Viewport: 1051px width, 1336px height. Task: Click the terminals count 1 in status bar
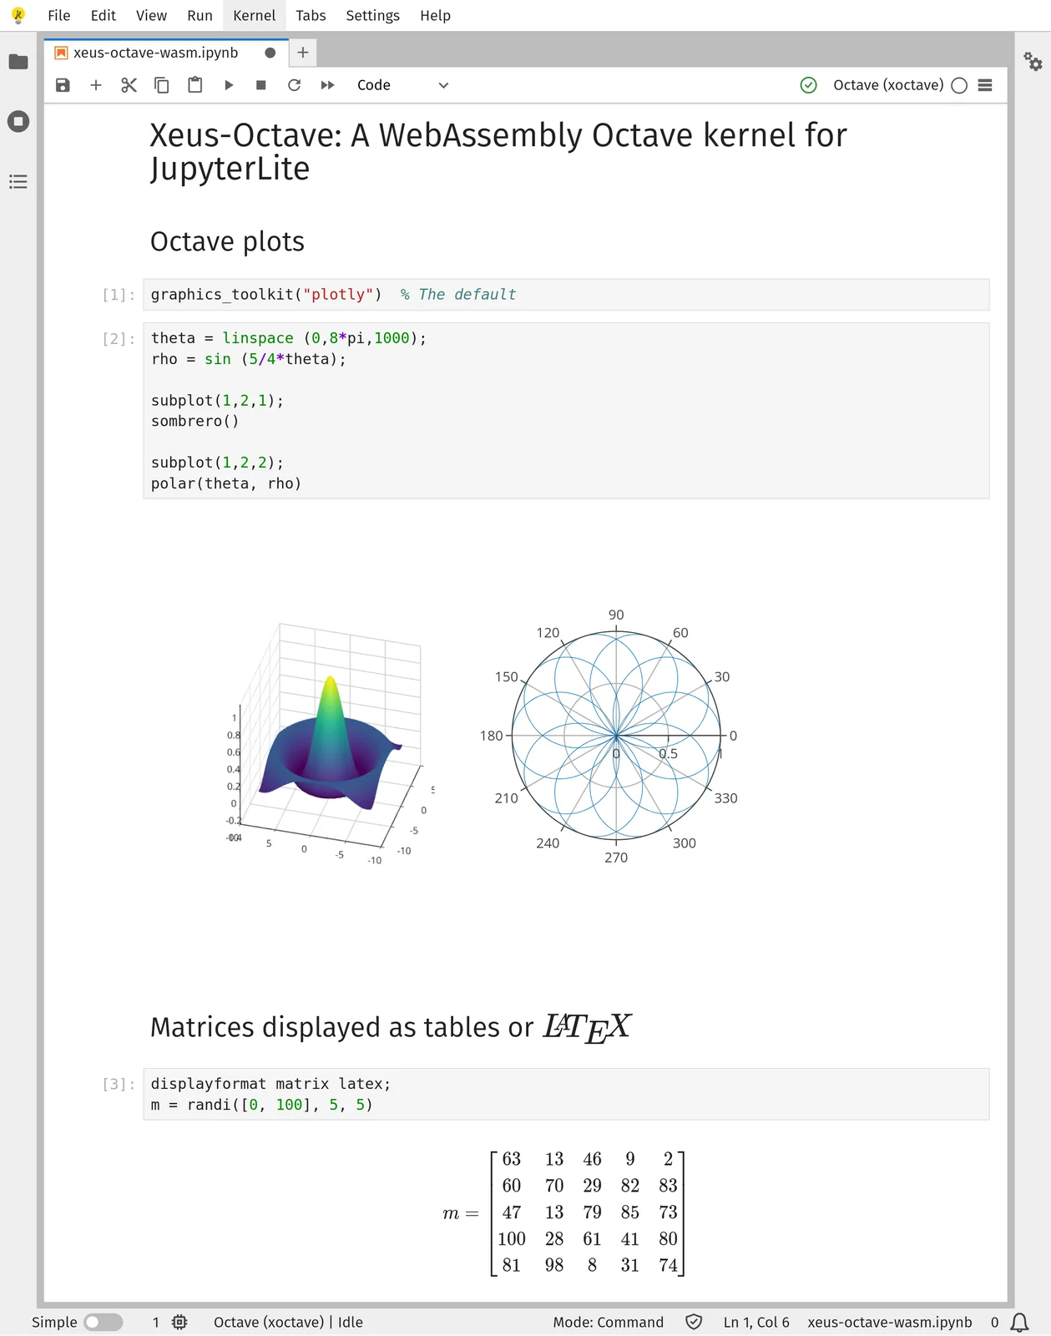155,1322
